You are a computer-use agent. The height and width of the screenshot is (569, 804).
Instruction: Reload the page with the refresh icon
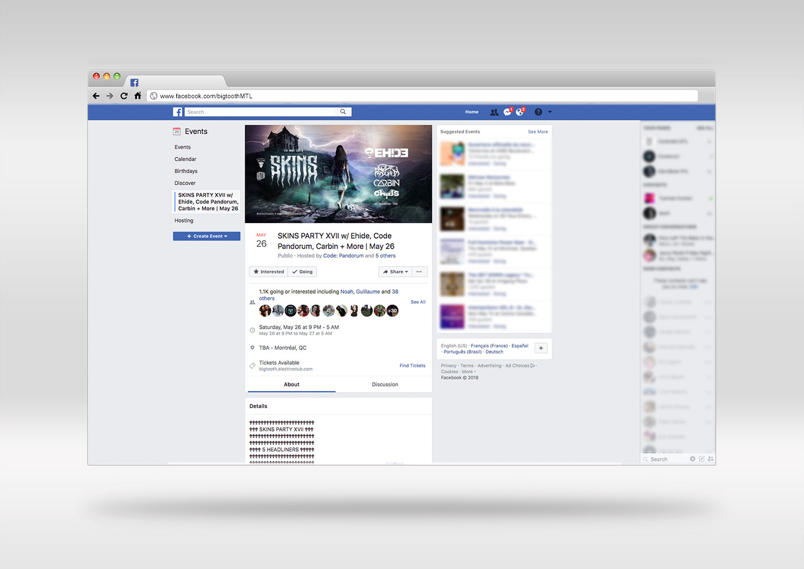point(123,96)
